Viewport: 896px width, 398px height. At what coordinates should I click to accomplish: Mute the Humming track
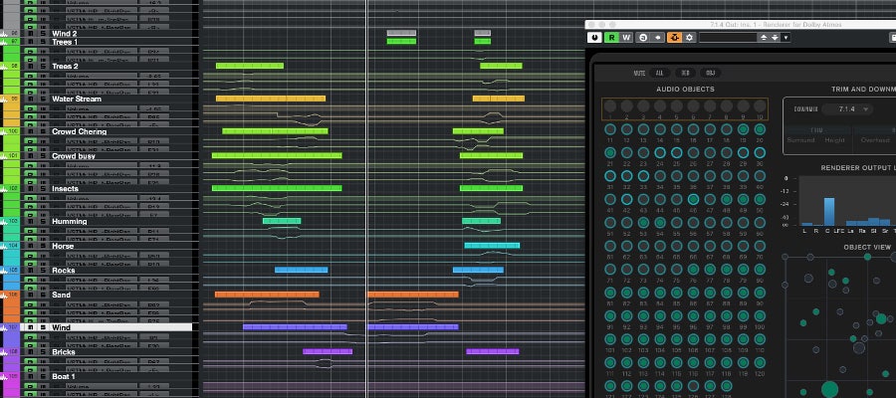coord(30,221)
